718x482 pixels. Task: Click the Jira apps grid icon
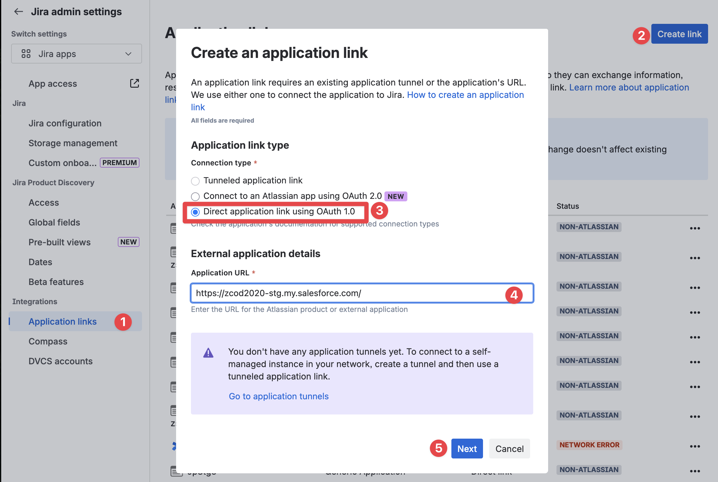[26, 54]
